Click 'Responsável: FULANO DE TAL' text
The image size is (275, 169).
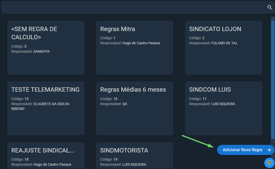coord(213,43)
